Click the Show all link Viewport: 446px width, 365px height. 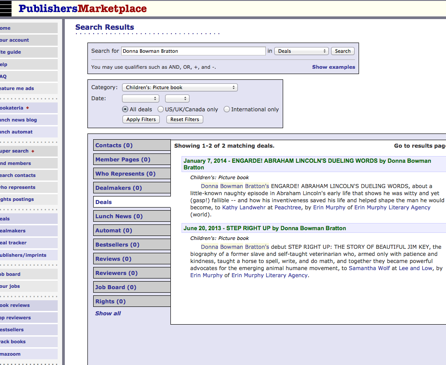(108, 314)
